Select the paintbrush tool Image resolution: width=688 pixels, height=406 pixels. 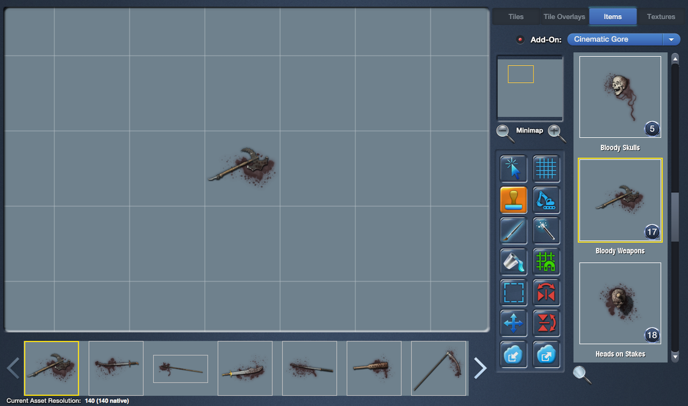pyautogui.click(x=513, y=231)
